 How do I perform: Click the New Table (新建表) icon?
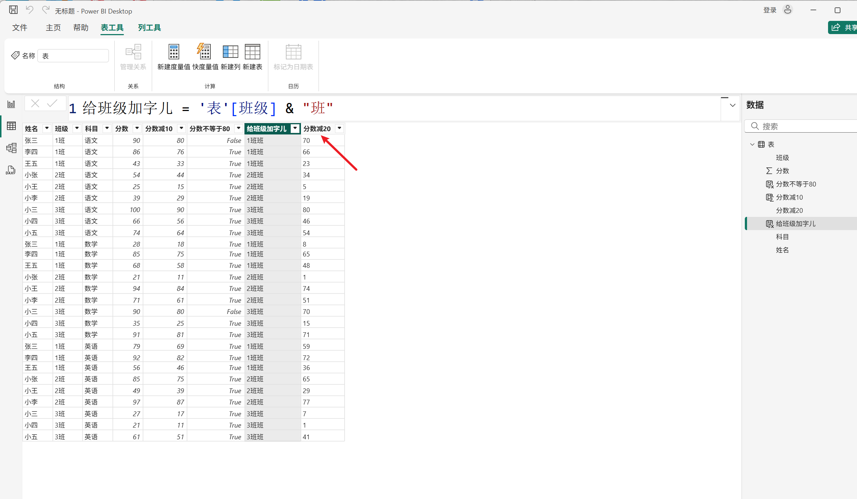(252, 52)
